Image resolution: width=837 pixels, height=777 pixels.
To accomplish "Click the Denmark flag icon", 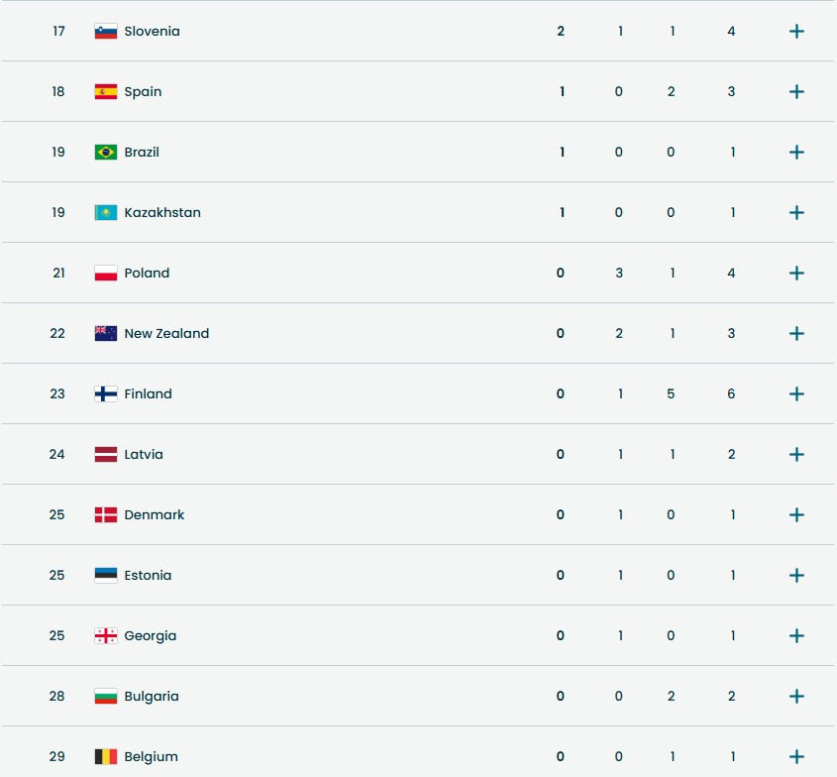I will [x=106, y=515].
